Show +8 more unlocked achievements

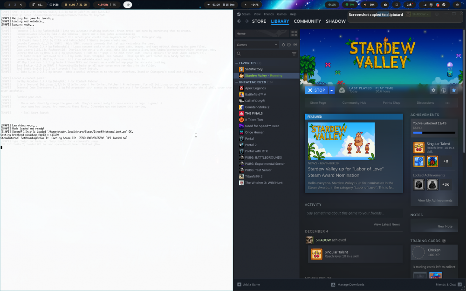point(445,161)
